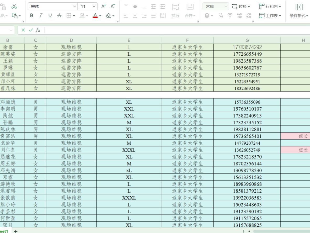The image size is (310, 233).
Task: Increase font size with A+ icon
Action: coord(104,6)
